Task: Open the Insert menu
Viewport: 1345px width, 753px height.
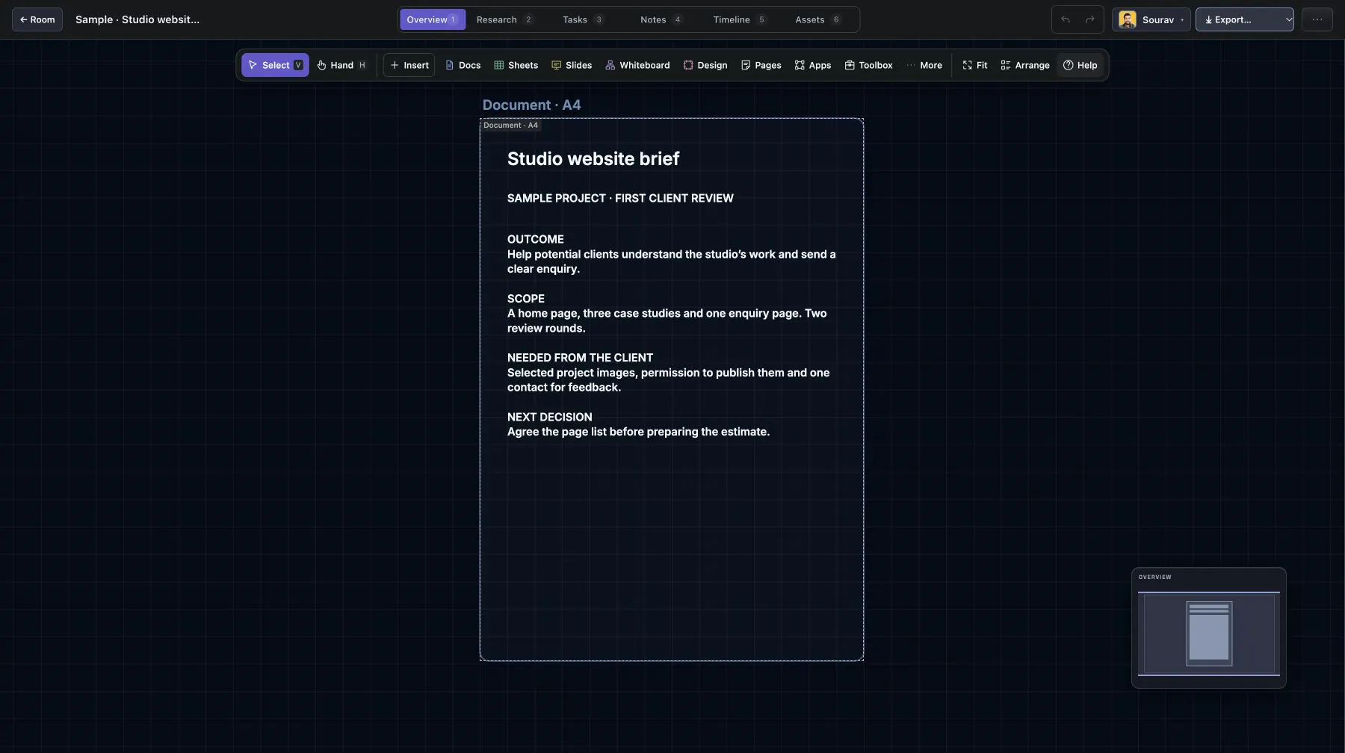Action: tap(409, 65)
